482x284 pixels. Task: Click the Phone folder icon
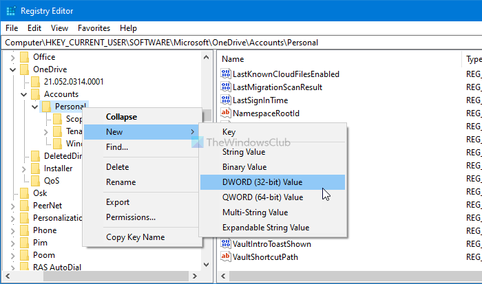[x=25, y=230]
